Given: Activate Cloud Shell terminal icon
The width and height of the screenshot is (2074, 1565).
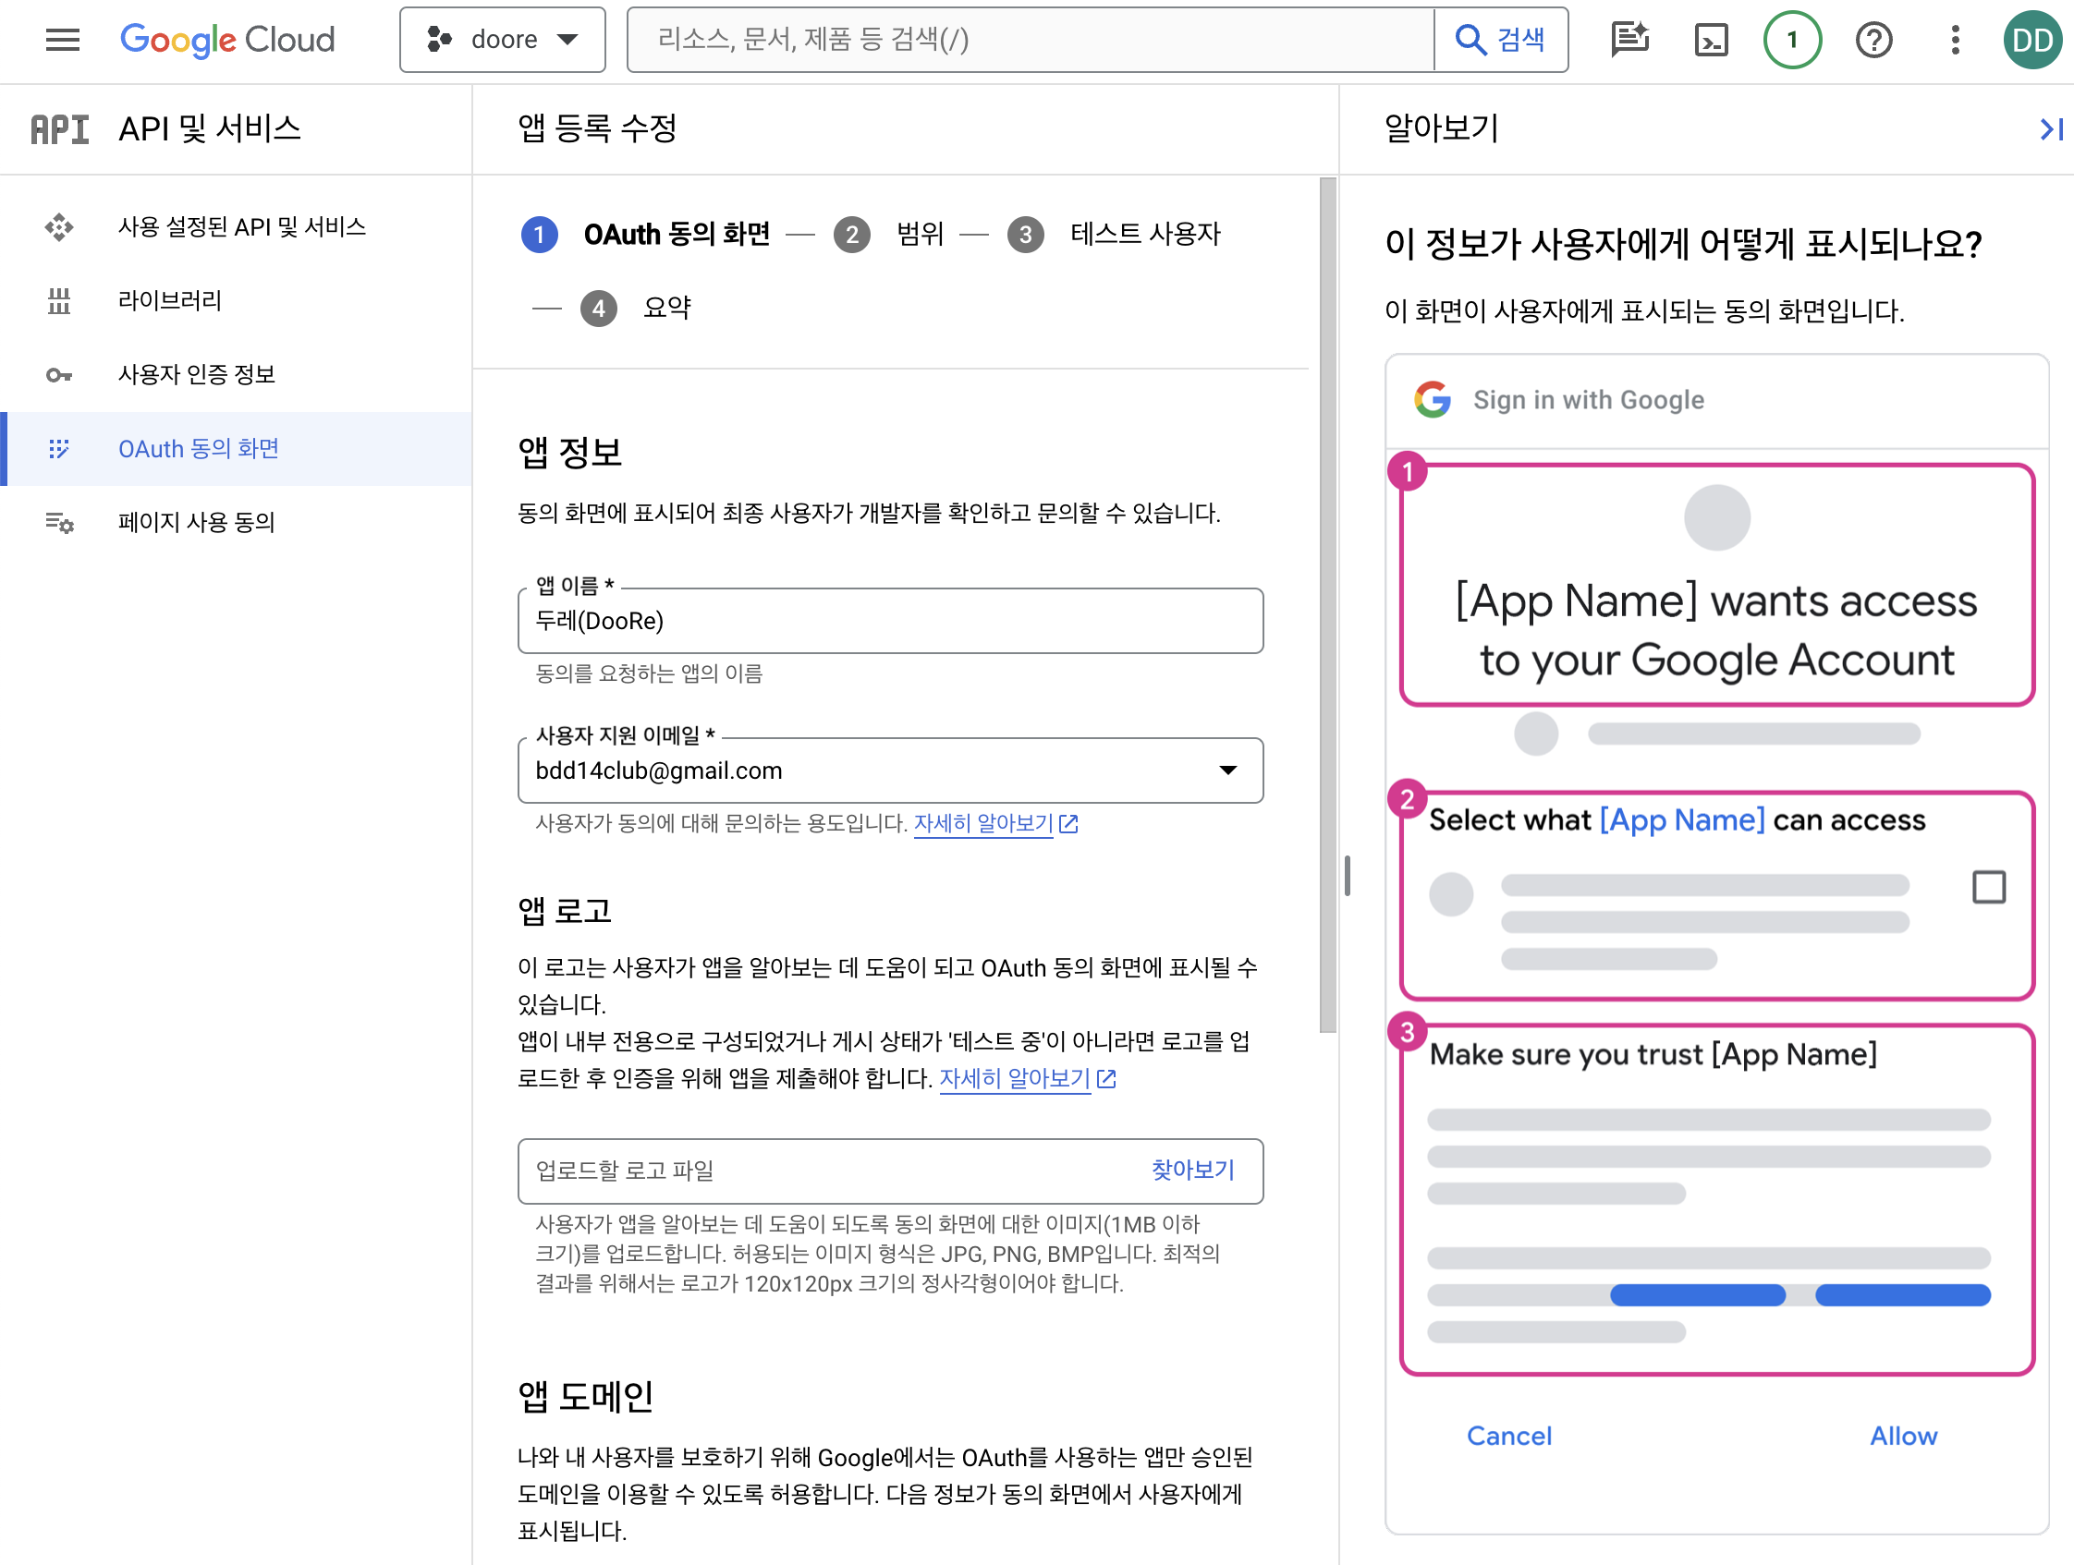Looking at the screenshot, I should 1711,40.
